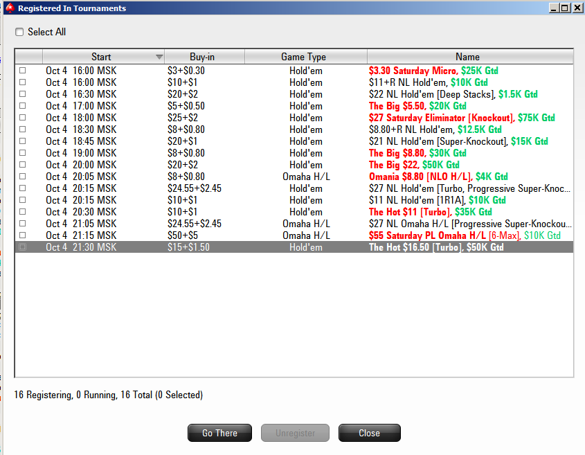Check the $11 NL Hold'em 1R1A box
Screen dimensions: 585x455
point(23,199)
